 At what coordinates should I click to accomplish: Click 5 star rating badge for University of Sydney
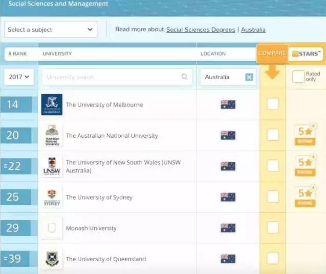pyautogui.click(x=305, y=196)
